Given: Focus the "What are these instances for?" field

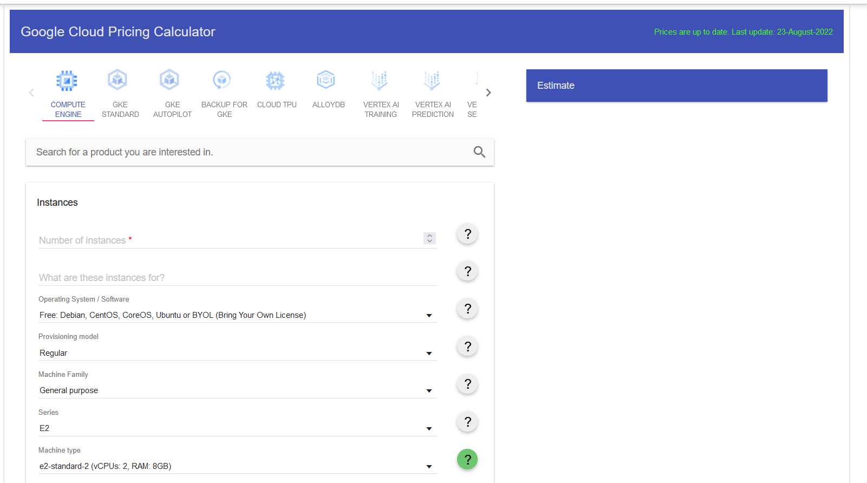Looking at the screenshot, I should pos(237,278).
